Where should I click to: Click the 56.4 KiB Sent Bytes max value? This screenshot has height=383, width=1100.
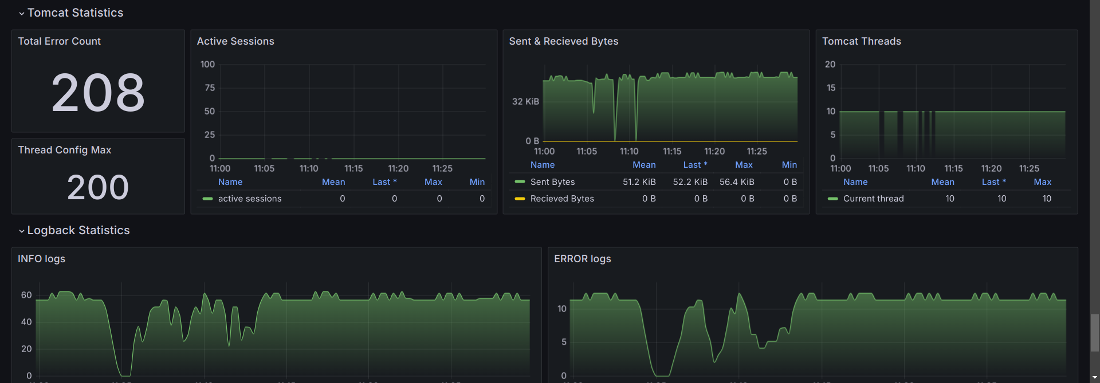pyautogui.click(x=737, y=182)
